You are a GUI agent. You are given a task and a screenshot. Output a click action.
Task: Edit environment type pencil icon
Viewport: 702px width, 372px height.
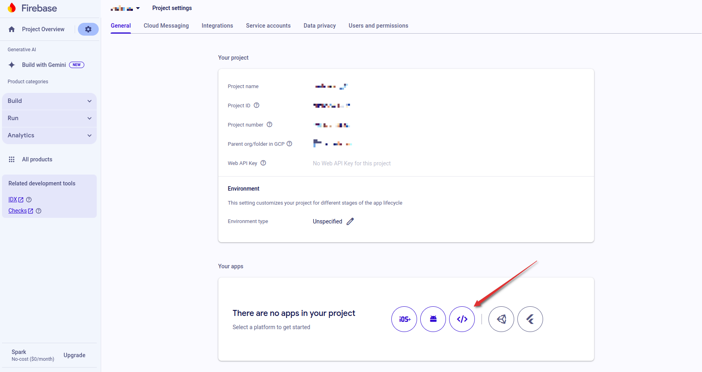coord(350,221)
